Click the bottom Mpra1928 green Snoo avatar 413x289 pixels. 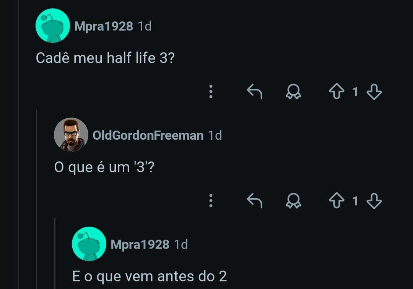pyautogui.click(x=89, y=244)
